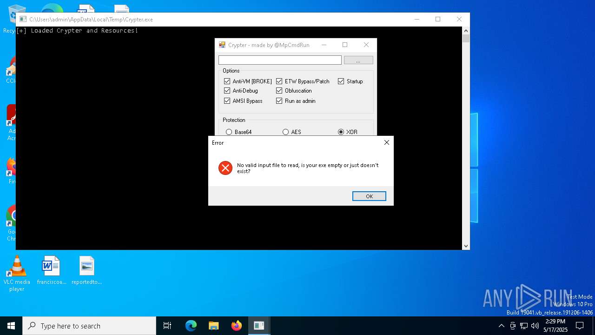Open the taskbar clock and date
This screenshot has height=335, width=595.
pyautogui.click(x=555, y=326)
